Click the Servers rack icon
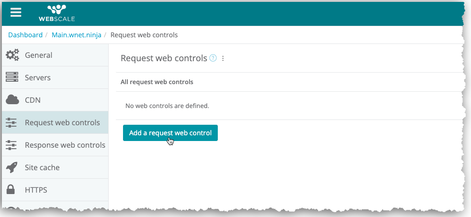471x217 pixels. click(12, 77)
